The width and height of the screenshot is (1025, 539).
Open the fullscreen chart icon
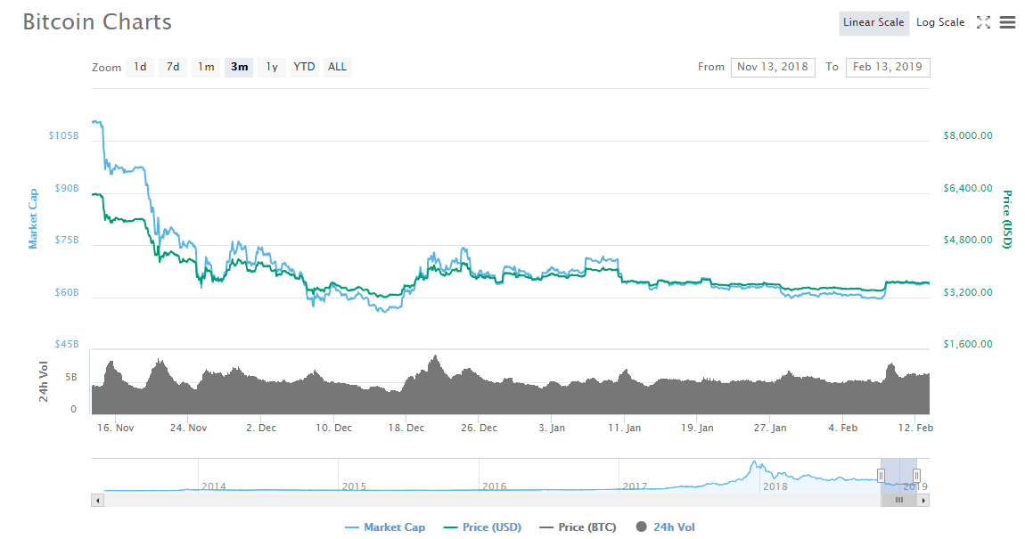click(x=983, y=22)
